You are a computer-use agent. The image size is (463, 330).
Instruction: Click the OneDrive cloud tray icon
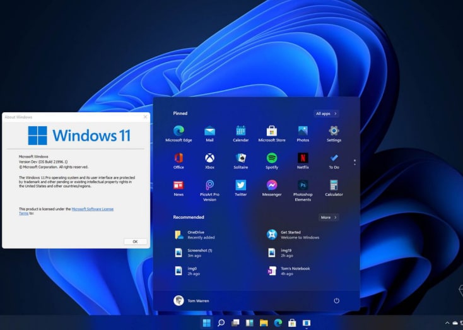tap(455, 323)
